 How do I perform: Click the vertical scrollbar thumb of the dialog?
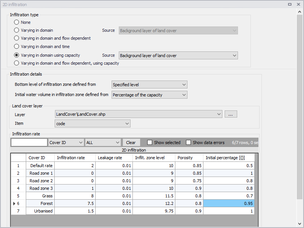pos(299,107)
